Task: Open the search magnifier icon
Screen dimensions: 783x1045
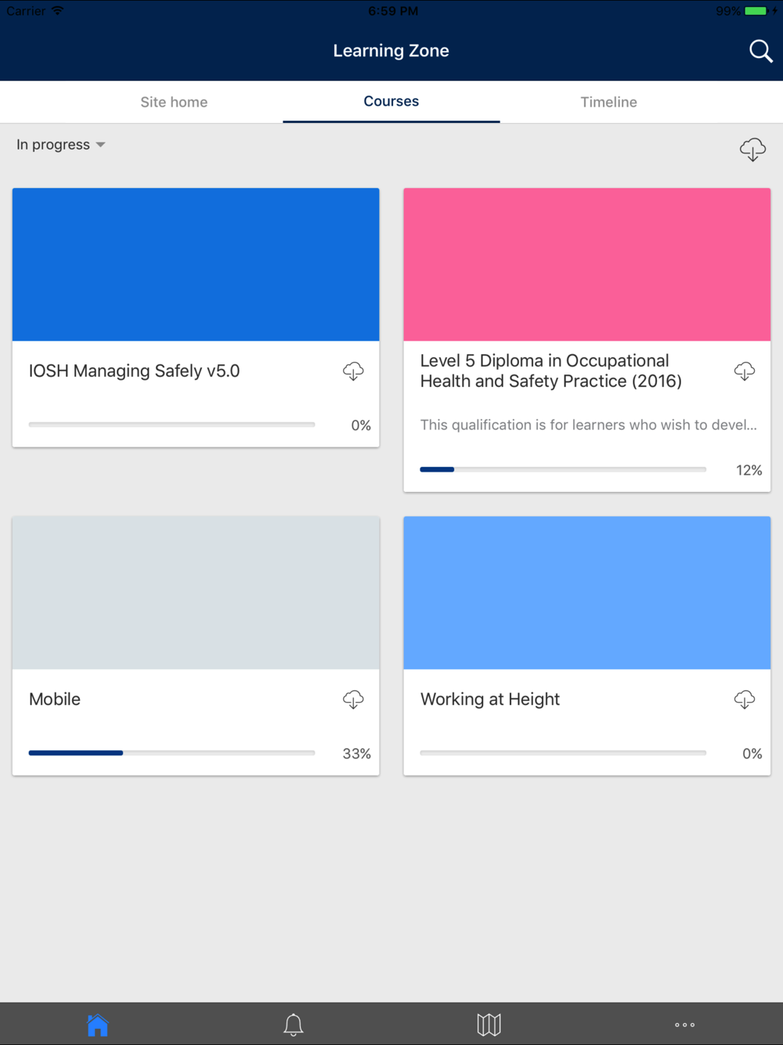Action: pos(760,51)
